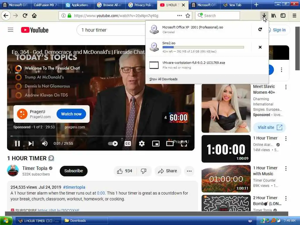Click Sims2.iso download progress bar

pos(203,47)
